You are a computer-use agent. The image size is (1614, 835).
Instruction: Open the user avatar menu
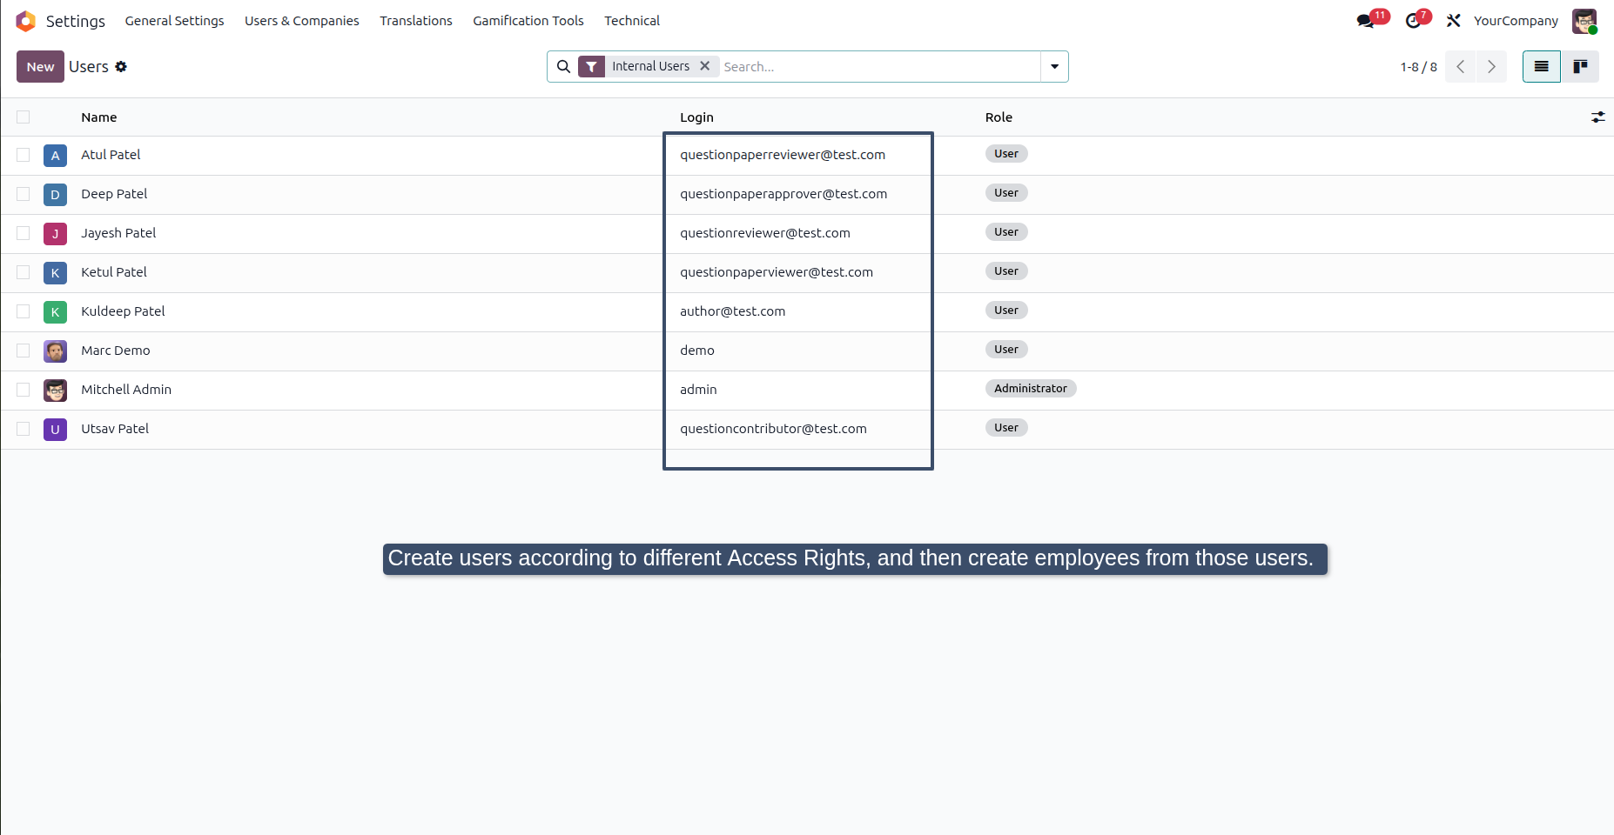1584,21
